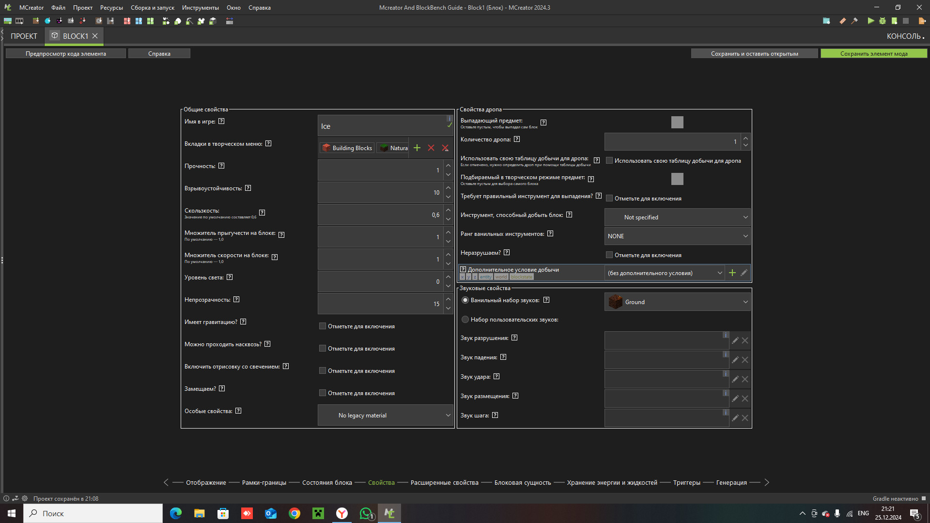Open the Ресурсы menu

pos(111,8)
